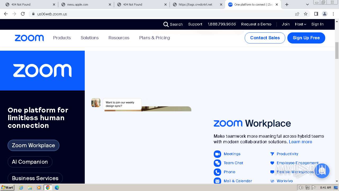339x191 pixels.
Task: Open the Support link
Action: (195, 24)
